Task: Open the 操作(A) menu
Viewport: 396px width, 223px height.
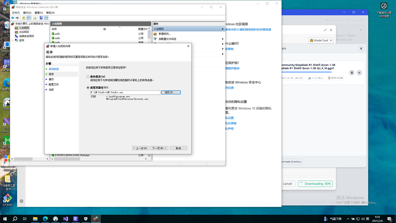Action: coord(27,13)
